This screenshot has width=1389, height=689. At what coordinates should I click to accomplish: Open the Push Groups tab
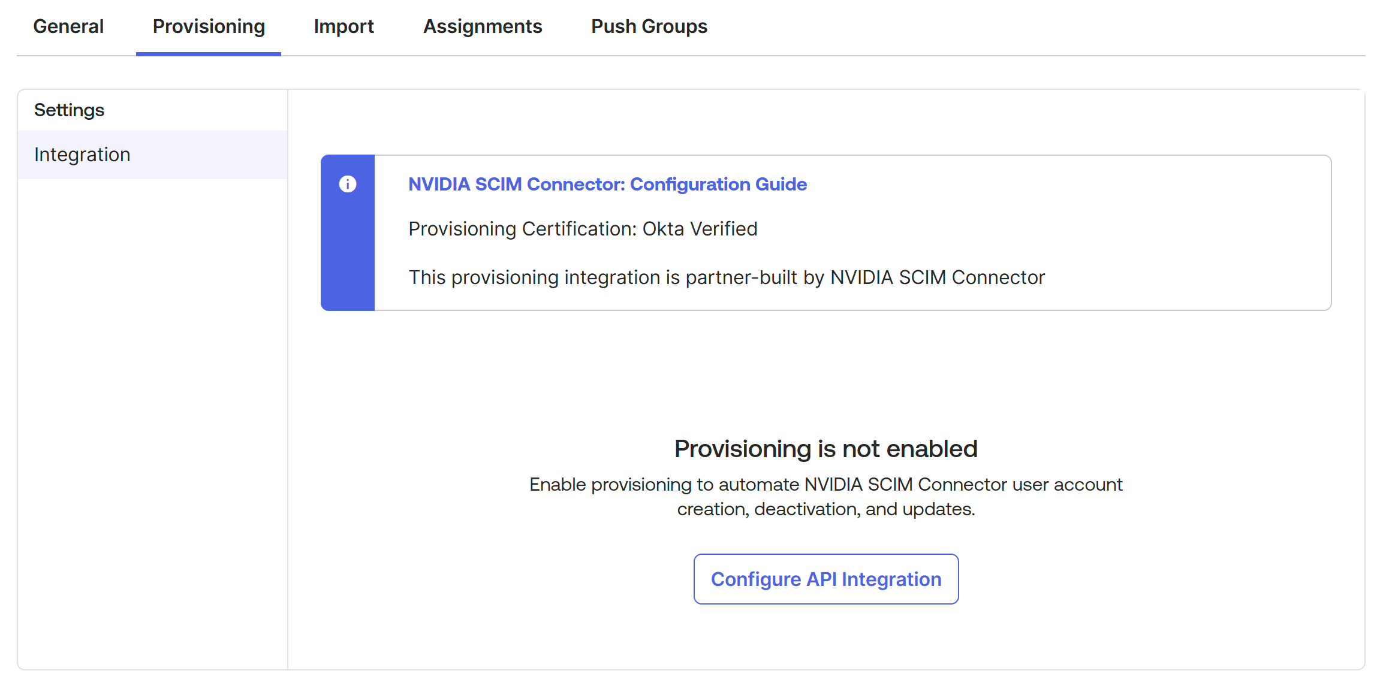[x=649, y=26]
